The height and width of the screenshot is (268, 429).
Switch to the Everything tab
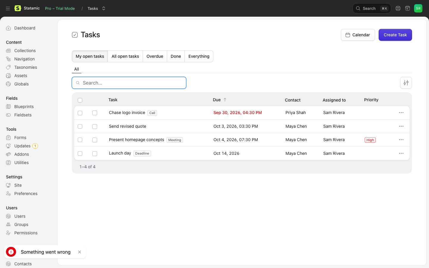click(x=199, y=56)
